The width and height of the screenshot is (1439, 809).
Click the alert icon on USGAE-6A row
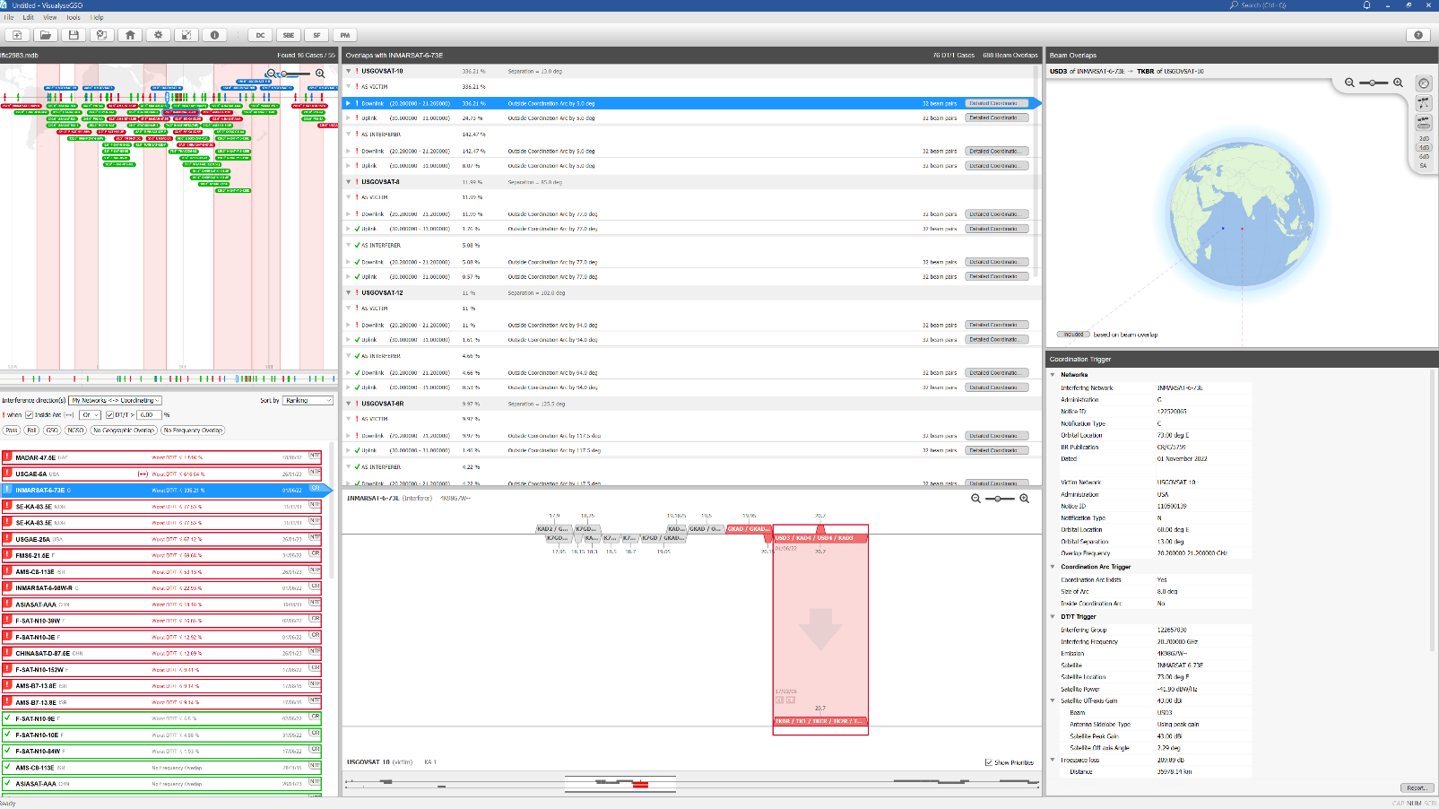(7, 474)
